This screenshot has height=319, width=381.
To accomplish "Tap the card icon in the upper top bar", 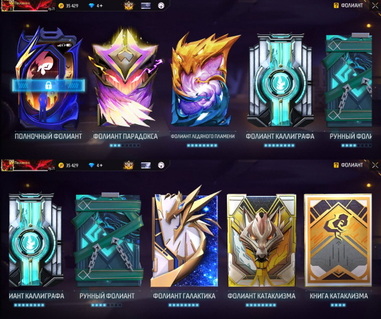I will (x=146, y=5).
